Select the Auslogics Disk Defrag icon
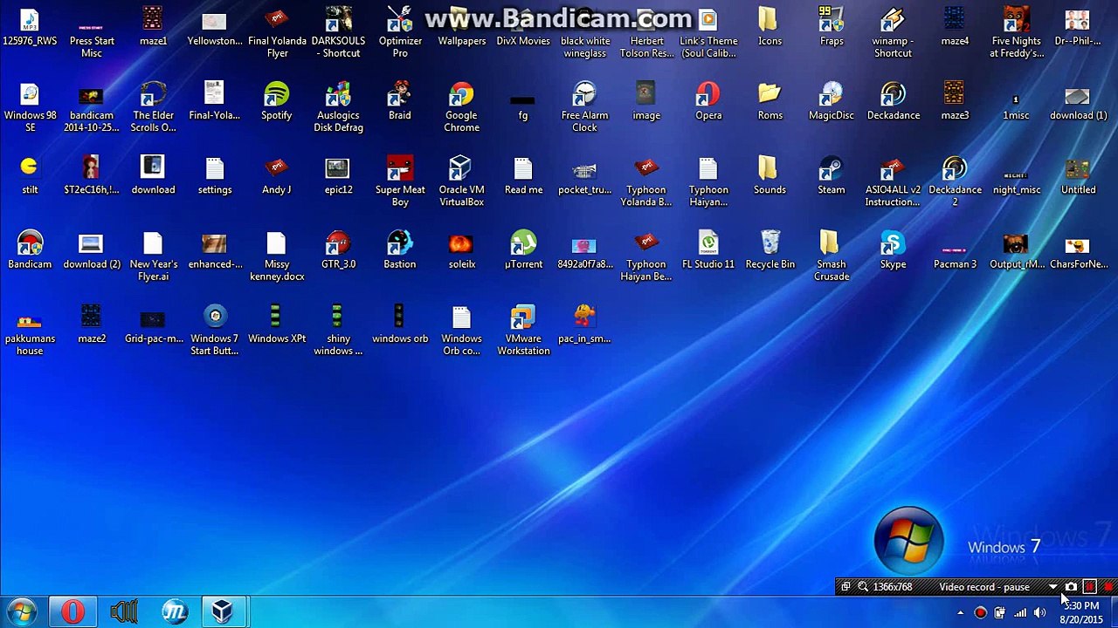Image resolution: width=1118 pixels, height=628 pixels. (x=338, y=106)
